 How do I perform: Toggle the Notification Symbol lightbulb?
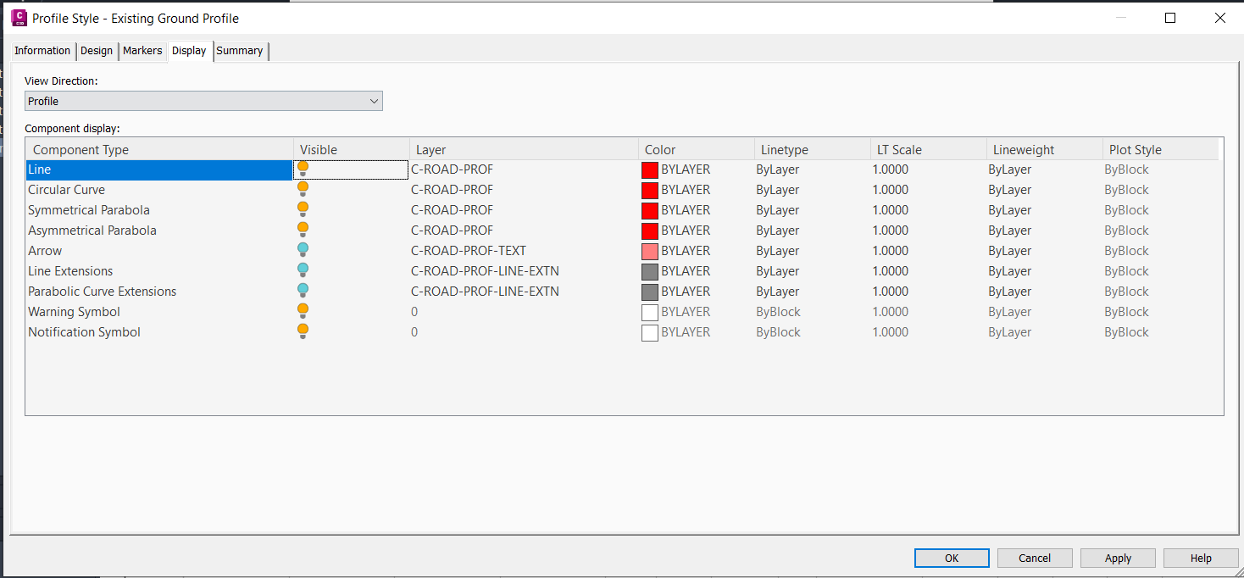click(303, 331)
